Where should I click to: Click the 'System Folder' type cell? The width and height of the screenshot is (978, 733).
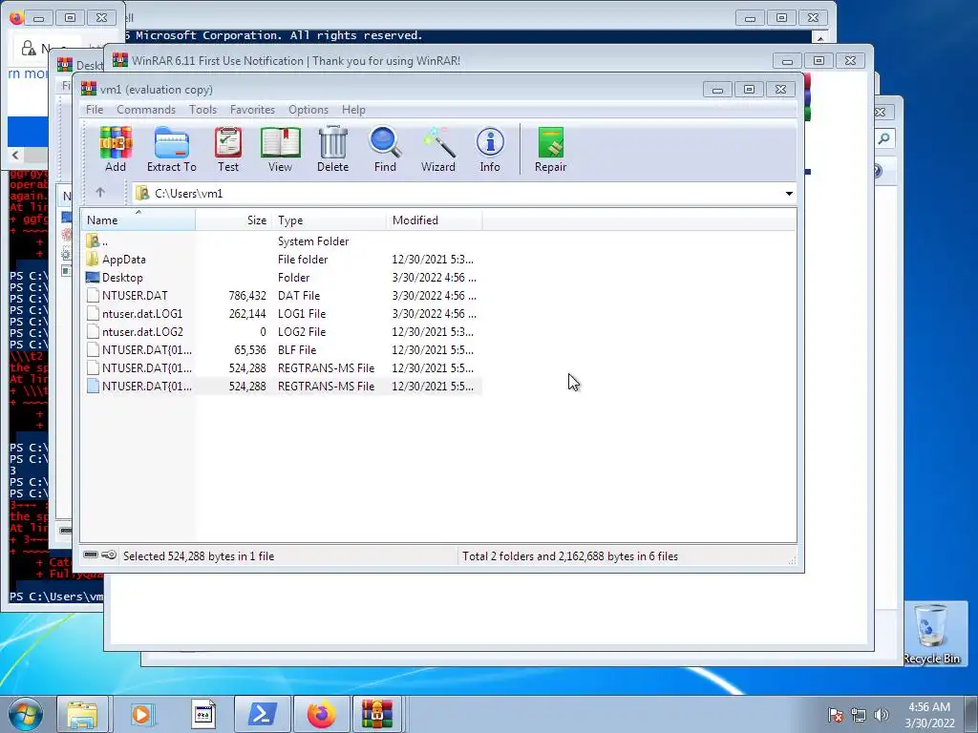click(313, 241)
